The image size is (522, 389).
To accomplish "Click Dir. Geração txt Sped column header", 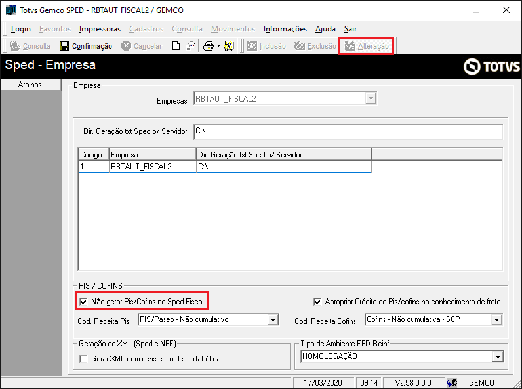I will point(284,155).
